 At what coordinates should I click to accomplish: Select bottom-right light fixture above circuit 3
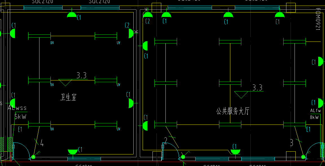[295, 124]
